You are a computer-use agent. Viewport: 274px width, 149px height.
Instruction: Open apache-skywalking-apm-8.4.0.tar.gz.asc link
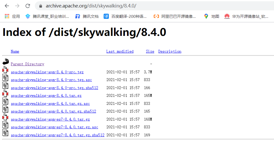pyautogui.click(x=50, y=104)
